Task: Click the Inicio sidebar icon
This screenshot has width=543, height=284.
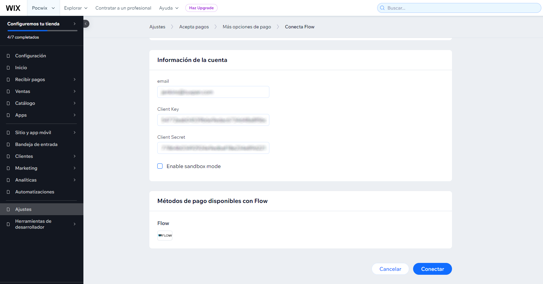Action: point(8,68)
